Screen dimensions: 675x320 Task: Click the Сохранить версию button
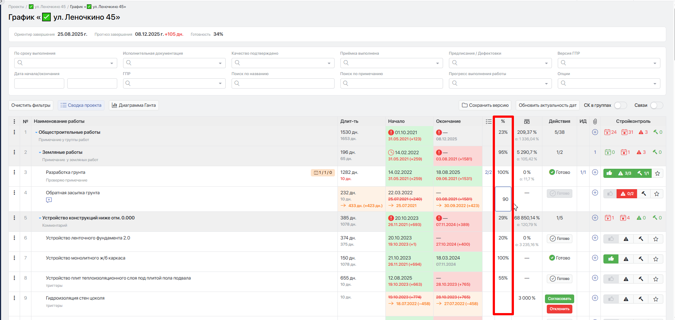click(x=485, y=105)
